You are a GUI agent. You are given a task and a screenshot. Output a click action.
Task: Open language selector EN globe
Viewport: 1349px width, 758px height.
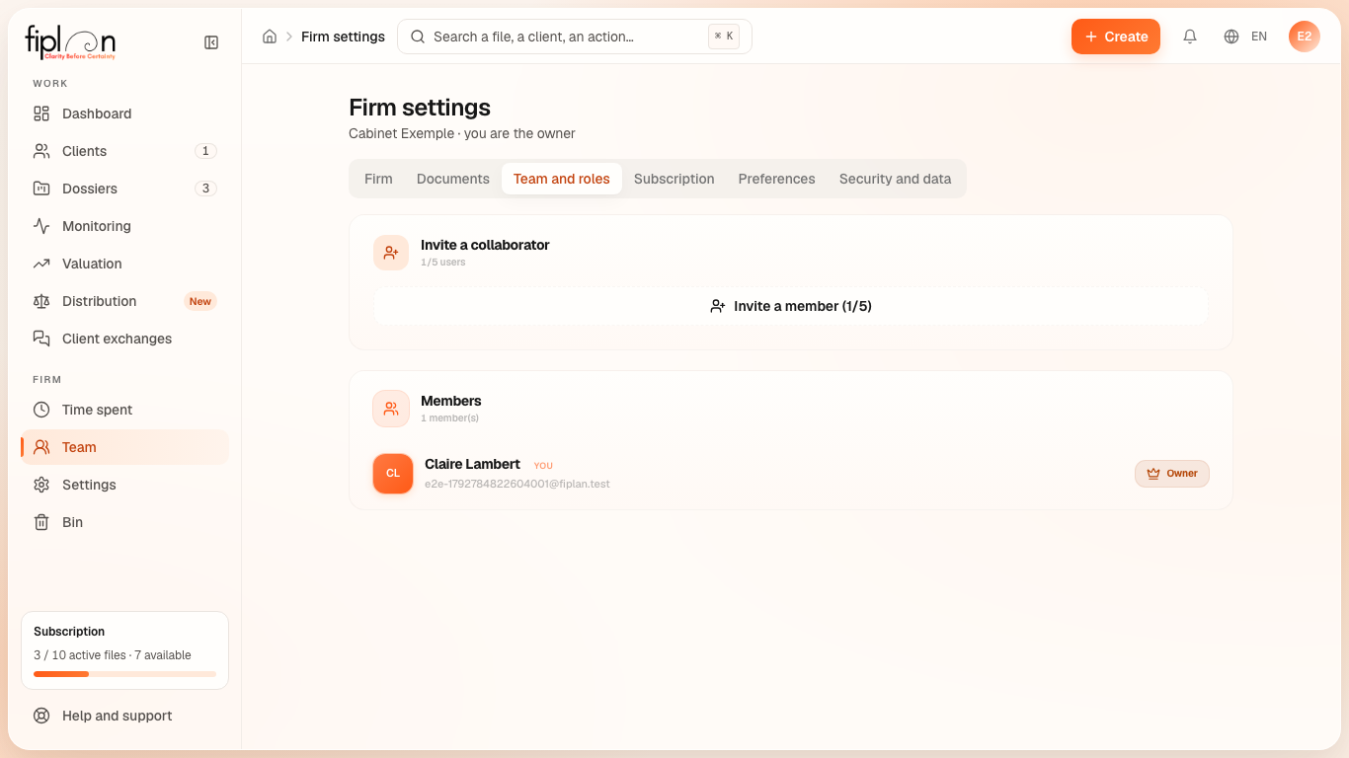tap(1245, 37)
